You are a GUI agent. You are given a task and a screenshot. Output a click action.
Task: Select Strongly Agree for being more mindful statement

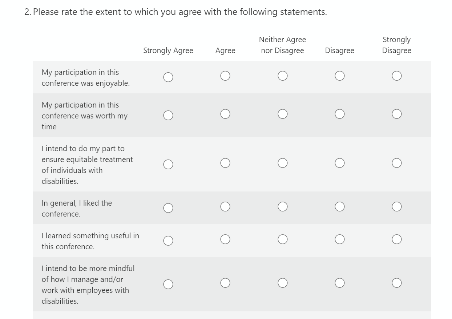click(168, 284)
